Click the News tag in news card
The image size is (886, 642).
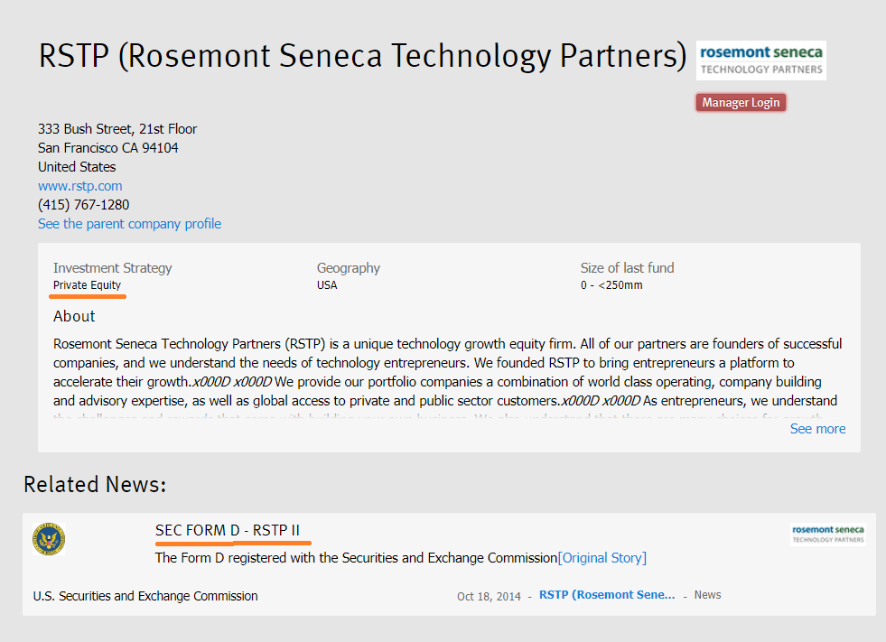coord(707,595)
